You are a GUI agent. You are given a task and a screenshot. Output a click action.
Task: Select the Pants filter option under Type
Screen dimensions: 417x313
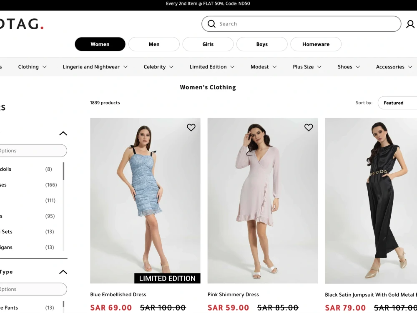click(x=28, y=308)
